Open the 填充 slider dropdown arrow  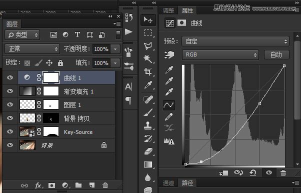[115, 63]
